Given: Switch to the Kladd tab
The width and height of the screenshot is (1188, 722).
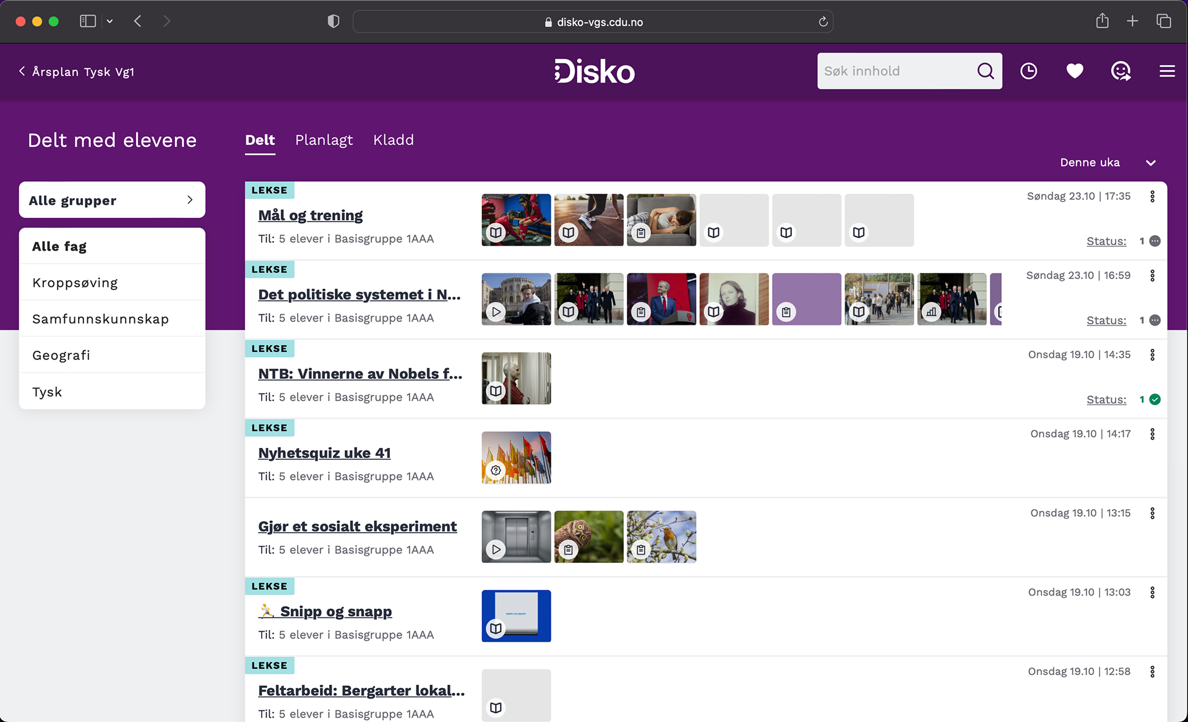Looking at the screenshot, I should tap(393, 140).
